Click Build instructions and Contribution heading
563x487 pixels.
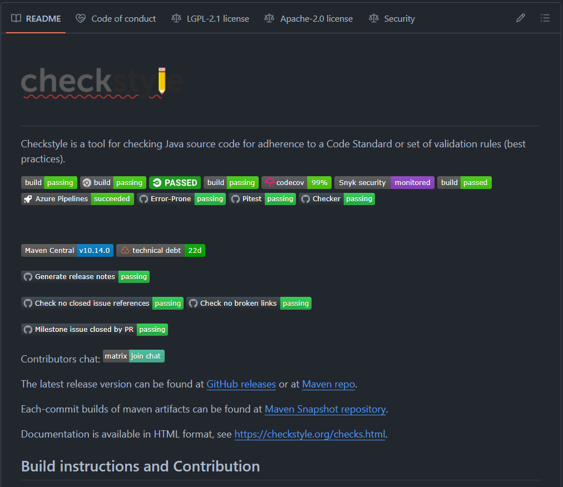[x=140, y=466]
